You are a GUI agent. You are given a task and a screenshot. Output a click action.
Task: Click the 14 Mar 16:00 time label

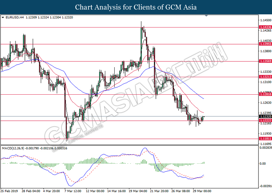pyautogui.click(x=117, y=191)
